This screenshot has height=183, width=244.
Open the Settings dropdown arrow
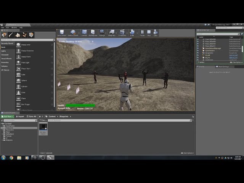pos(106,33)
